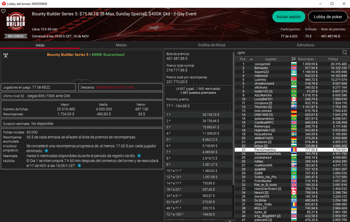Viewport: 350px width, 222px height.
Task: Click info icon beside Reentrada description
Action: (139, 156)
